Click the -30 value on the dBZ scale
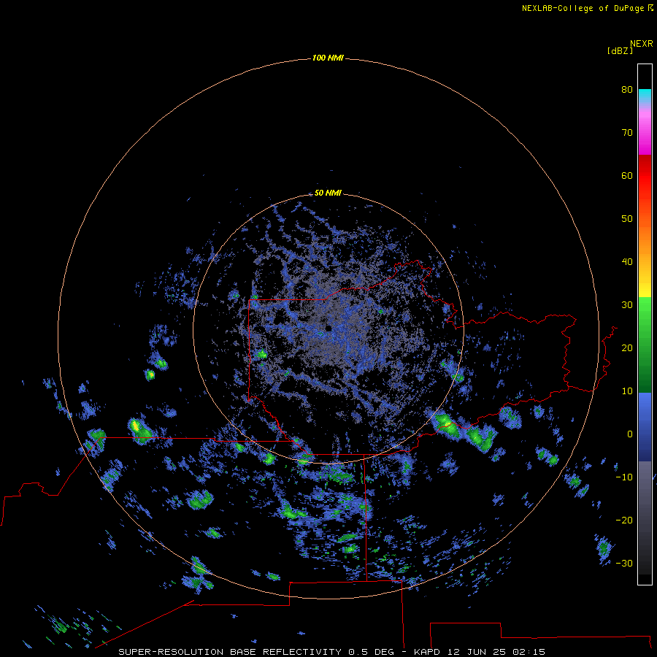 pos(624,564)
